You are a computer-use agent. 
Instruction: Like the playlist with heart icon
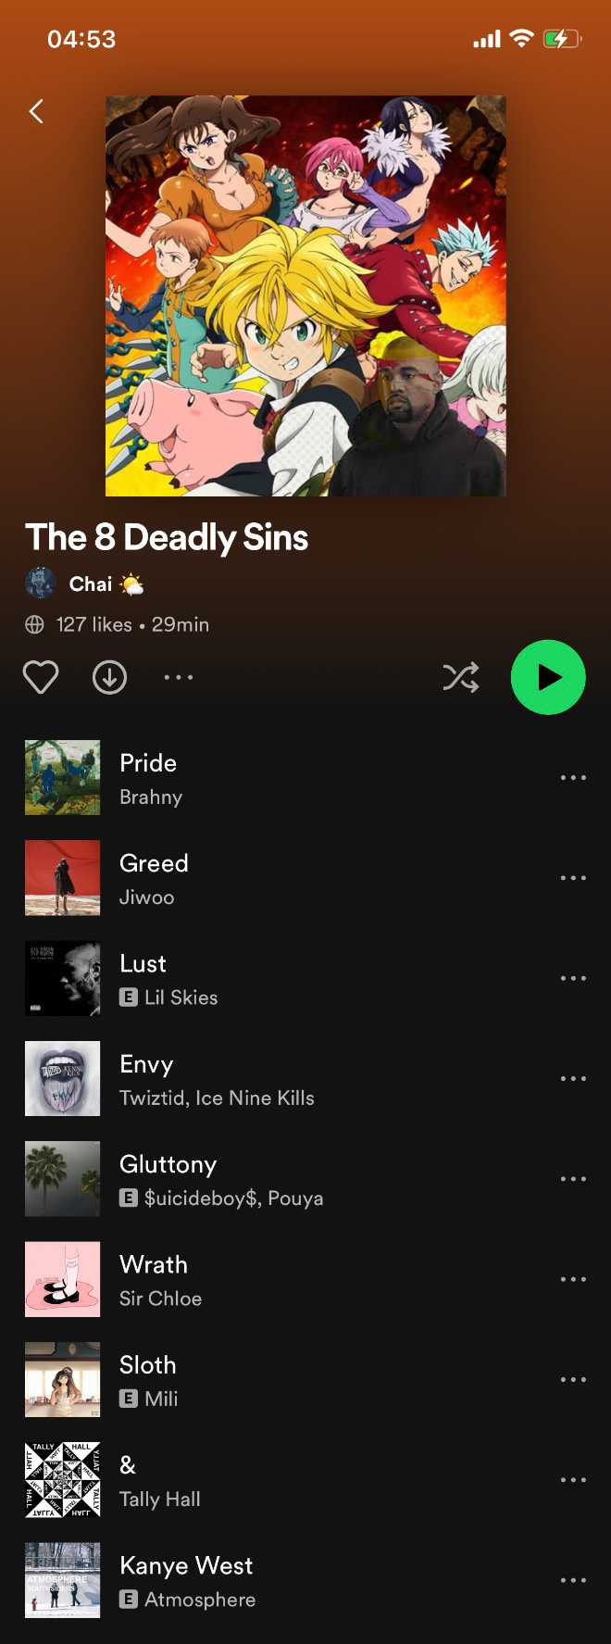[x=41, y=677]
